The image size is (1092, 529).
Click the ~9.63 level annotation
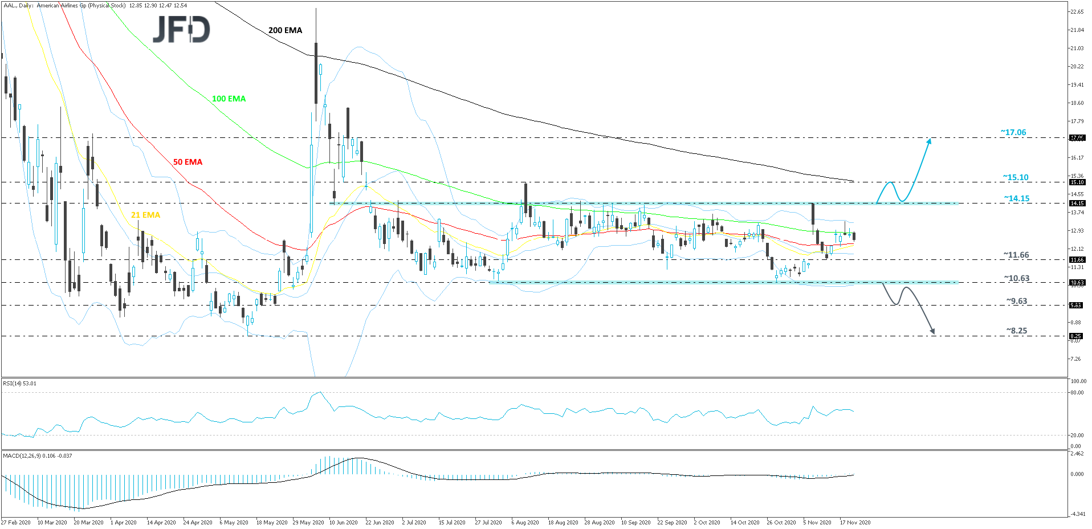1016,301
